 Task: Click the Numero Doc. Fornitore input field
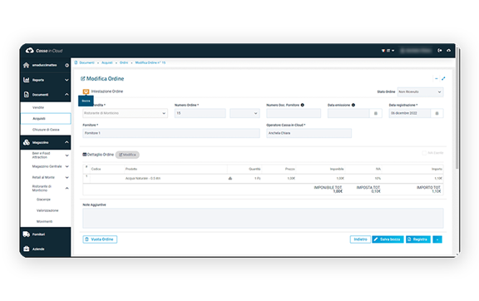pyautogui.click(x=294, y=113)
